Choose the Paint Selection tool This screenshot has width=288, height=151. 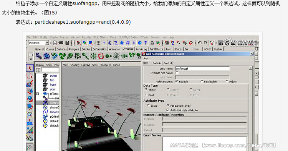30,84
